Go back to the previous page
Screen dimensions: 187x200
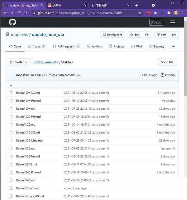[5, 13]
